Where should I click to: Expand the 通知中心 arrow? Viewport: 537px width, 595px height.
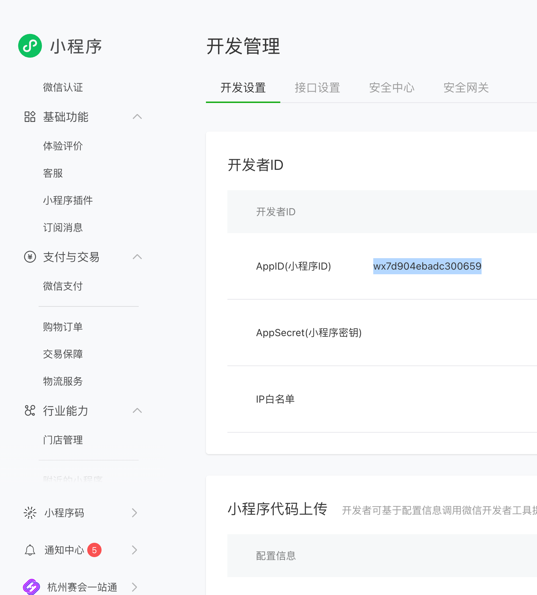point(134,550)
